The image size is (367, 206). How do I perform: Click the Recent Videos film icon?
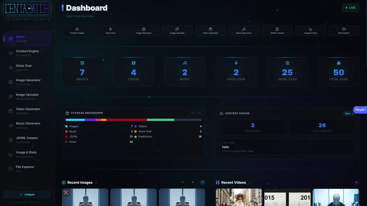pos(218,183)
